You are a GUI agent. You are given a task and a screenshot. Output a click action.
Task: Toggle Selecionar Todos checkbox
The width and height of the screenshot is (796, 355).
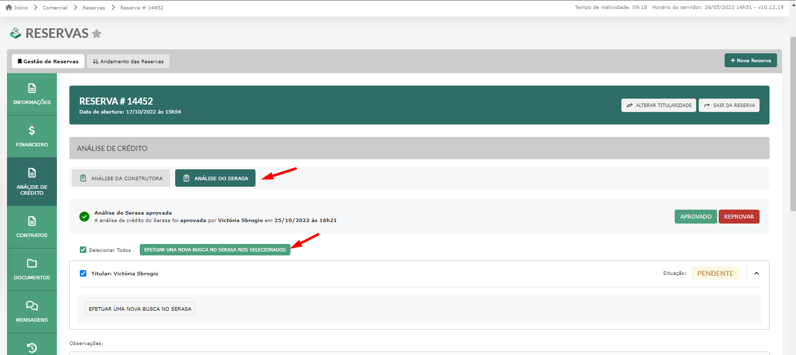(x=83, y=250)
